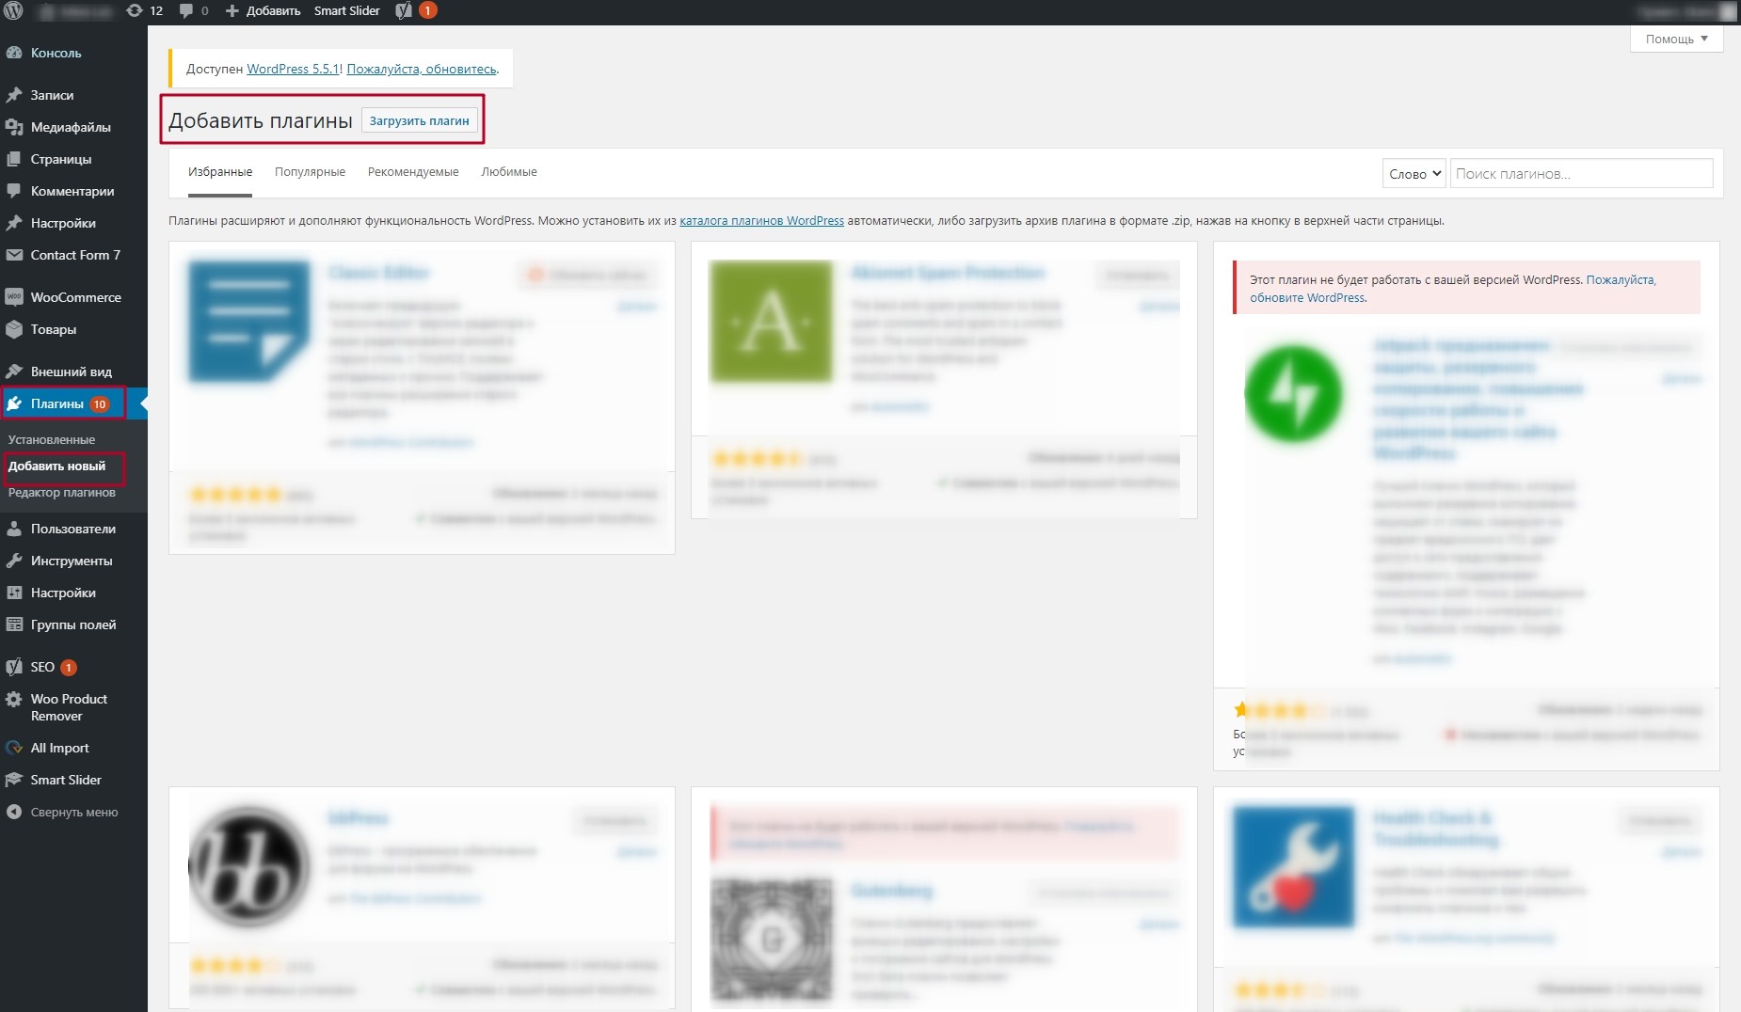Image resolution: width=1741 pixels, height=1012 pixels.
Task: Click the bbPress black logo thumbnail
Action: [249, 867]
